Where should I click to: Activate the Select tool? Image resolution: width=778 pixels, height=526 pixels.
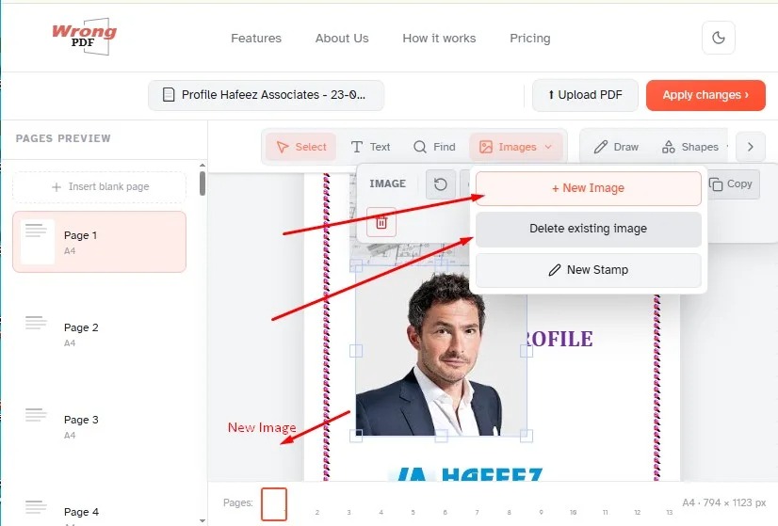(x=301, y=147)
